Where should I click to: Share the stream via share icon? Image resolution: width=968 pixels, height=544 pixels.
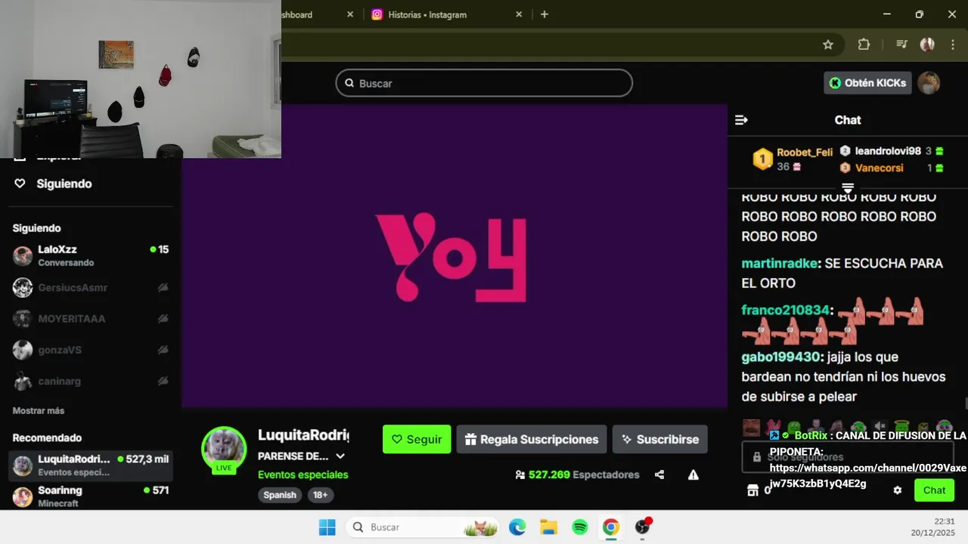point(659,474)
